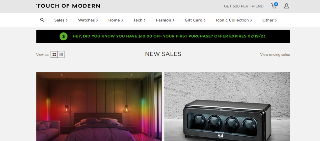Viewport: 320px width, 141px height.
Task: Click the green dollar sign badge
Action: tap(63, 36)
